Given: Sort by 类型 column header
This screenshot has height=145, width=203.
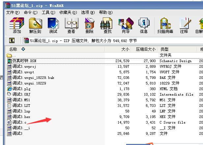Looking at the screenshot, I should (177, 49).
